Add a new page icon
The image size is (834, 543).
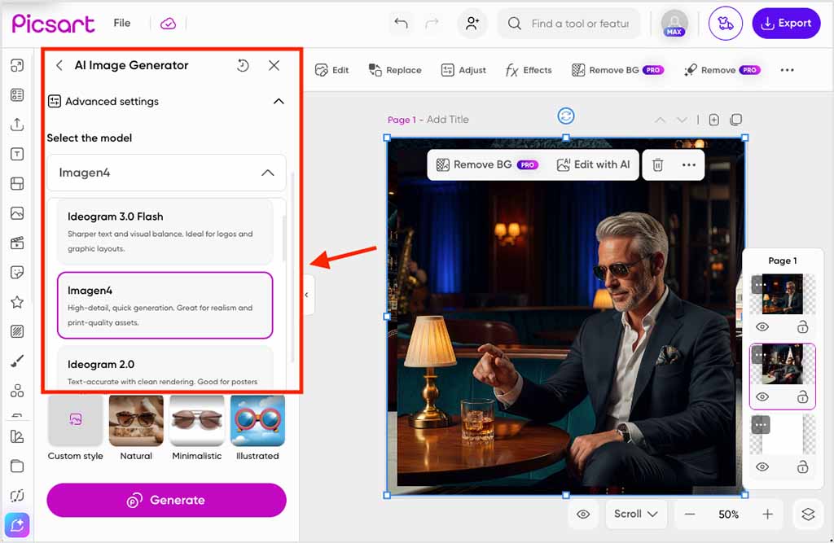(x=714, y=120)
